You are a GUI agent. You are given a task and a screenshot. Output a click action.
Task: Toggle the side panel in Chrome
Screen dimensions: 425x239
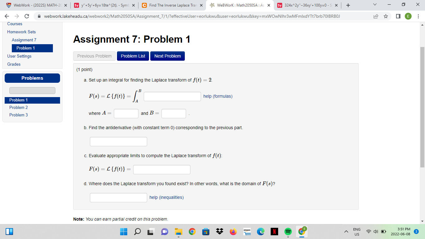(x=398, y=16)
